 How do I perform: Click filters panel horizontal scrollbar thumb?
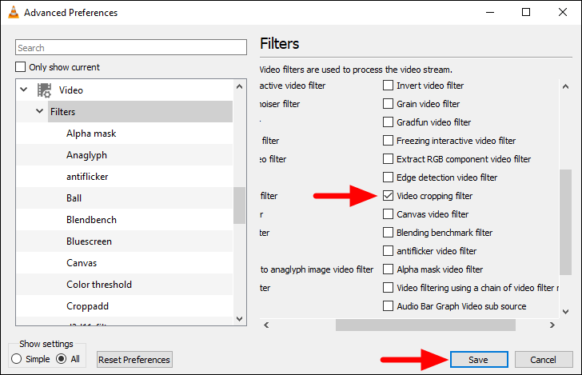pyautogui.click(x=425, y=325)
